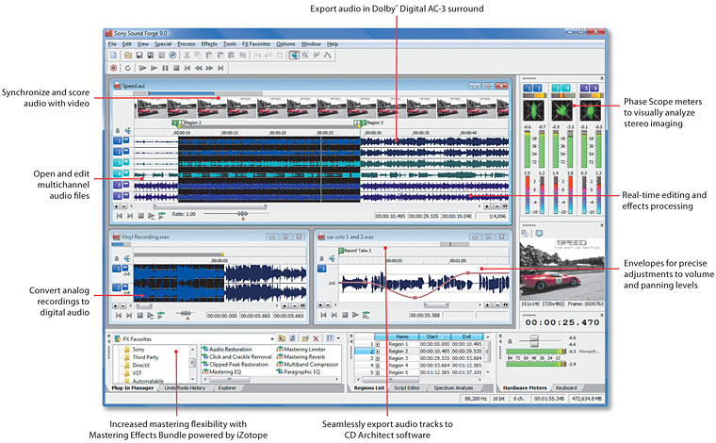Click the Save icon in the toolbar
Viewport: 716px width, 443px height.
(139, 56)
